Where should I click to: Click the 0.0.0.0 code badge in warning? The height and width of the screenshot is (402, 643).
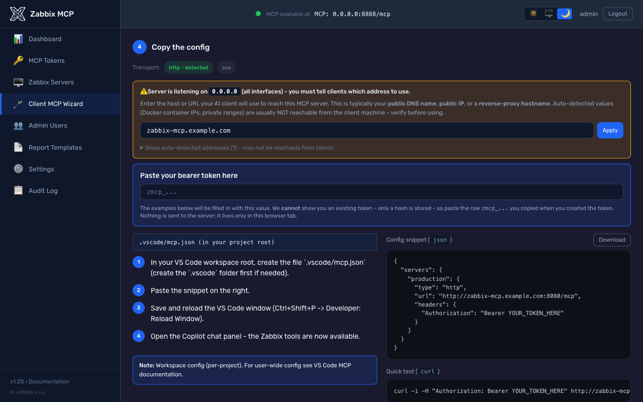(x=224, y=91)
